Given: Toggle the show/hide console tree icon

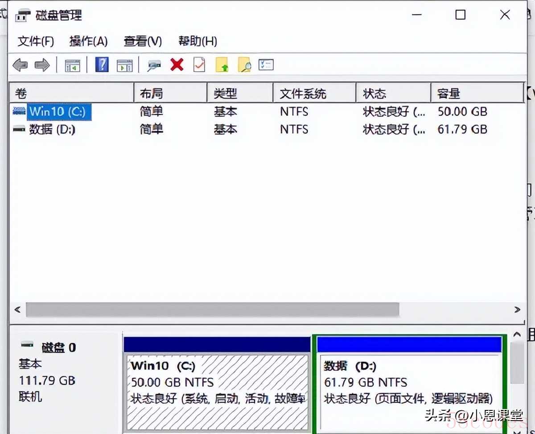Looking at the screenshot, I should click(x=73, y=66).
